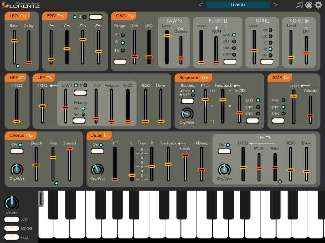Select the upward polarity waveform icon in LPF
Image resolution: width=325 pixels, height=243 pixels.
pyautogui.click(x=76, y=108)
